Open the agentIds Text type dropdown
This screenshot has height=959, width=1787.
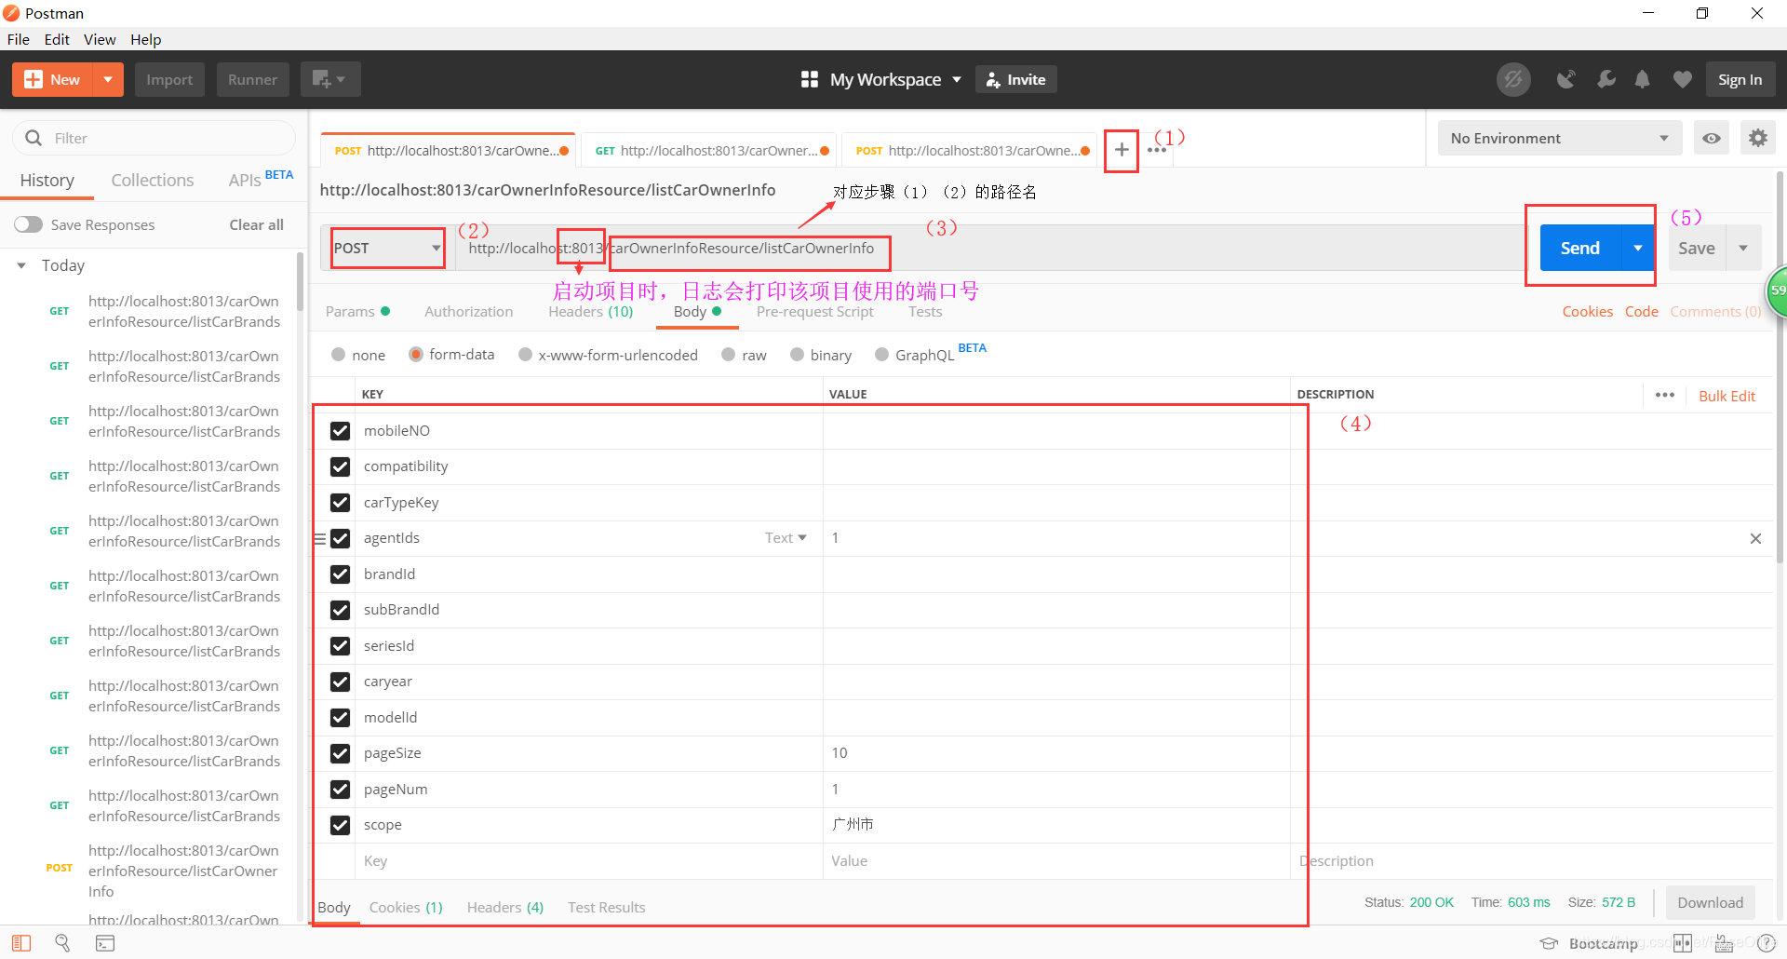pos(786,538)
